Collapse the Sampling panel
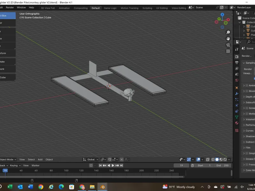The width and height of the screenshot is (255, 191). click(244, 63)
